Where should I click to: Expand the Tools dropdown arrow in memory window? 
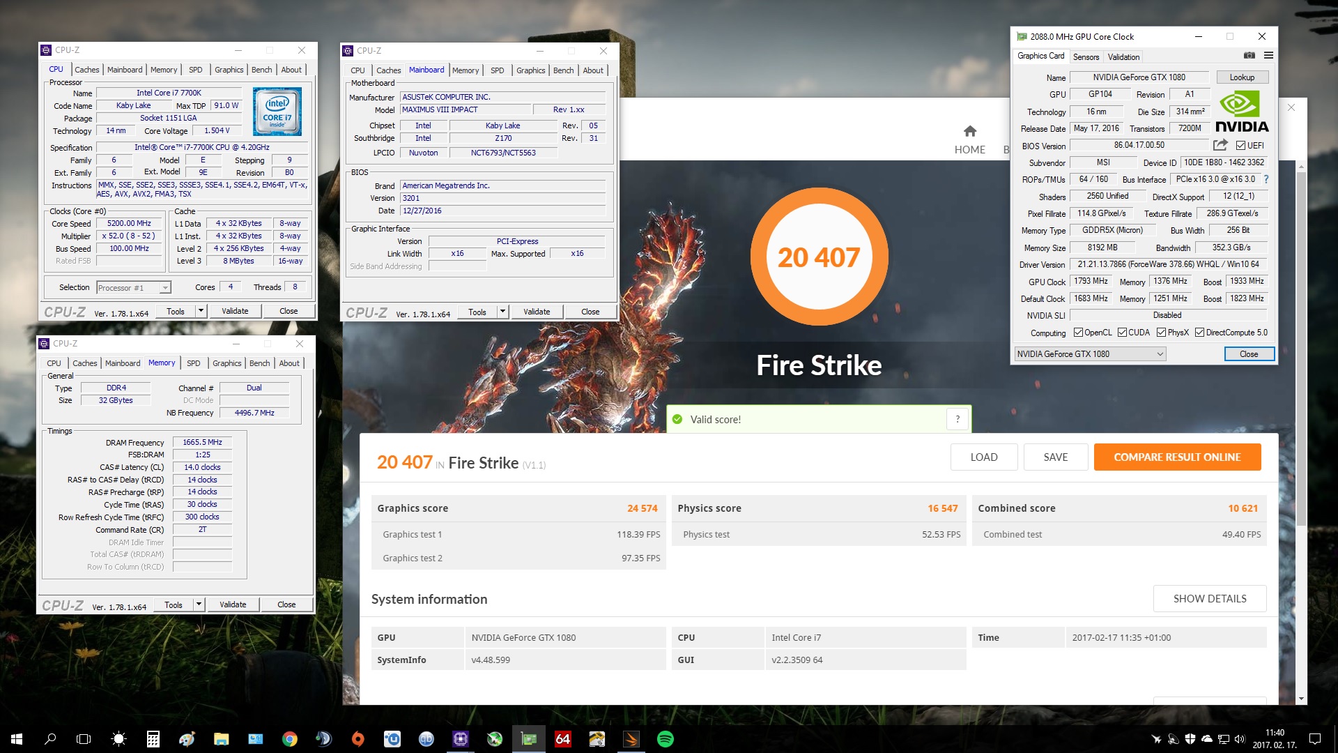(x=199, y=604)
